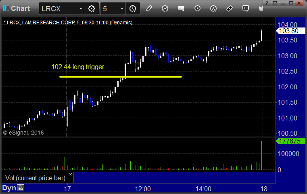Click the 102.50 price axis label

[x=288, y=71]
